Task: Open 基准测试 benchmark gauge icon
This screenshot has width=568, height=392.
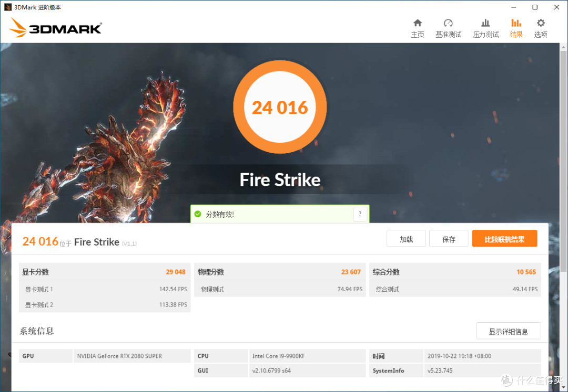Action: pos(448,23)
